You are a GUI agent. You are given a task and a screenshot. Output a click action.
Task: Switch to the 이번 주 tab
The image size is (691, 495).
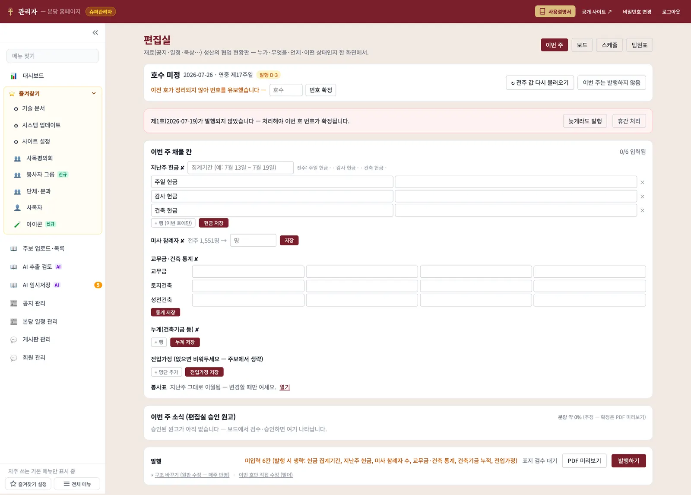[x=554, y=45]
